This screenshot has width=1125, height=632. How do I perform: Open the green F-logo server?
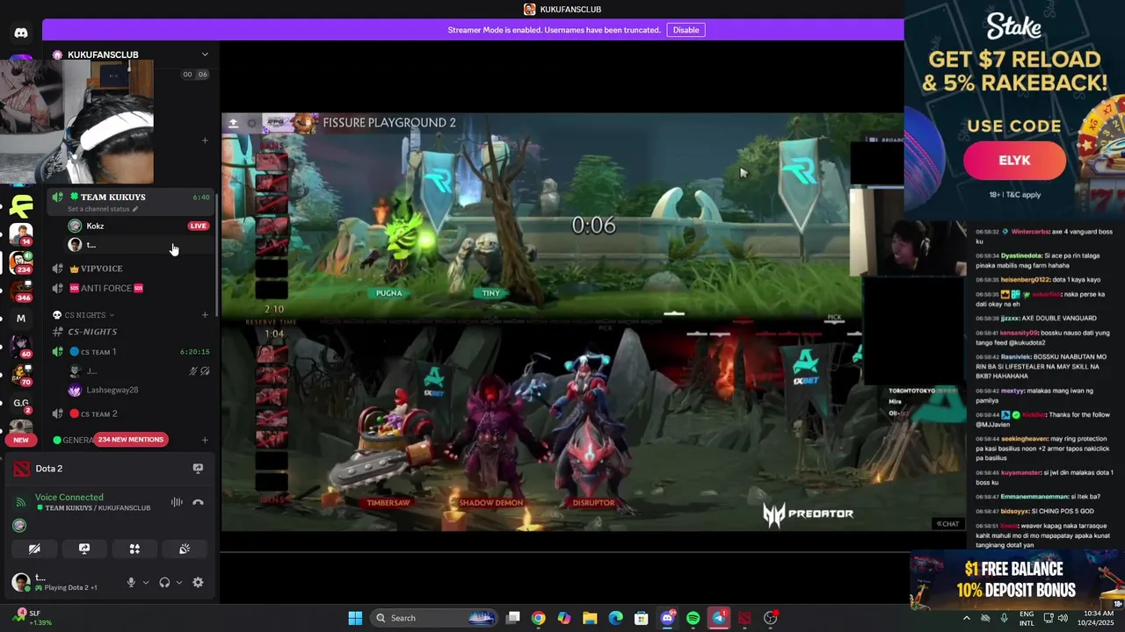pyautogui.click(x=21, y=207)
